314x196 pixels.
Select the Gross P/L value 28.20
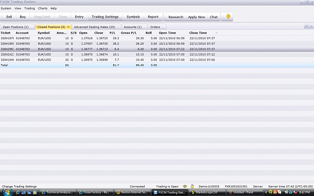pos(140,44)
